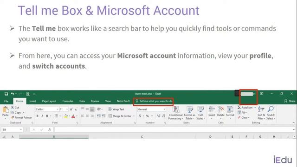Align text to the top
297x167 pixels.
83,109
